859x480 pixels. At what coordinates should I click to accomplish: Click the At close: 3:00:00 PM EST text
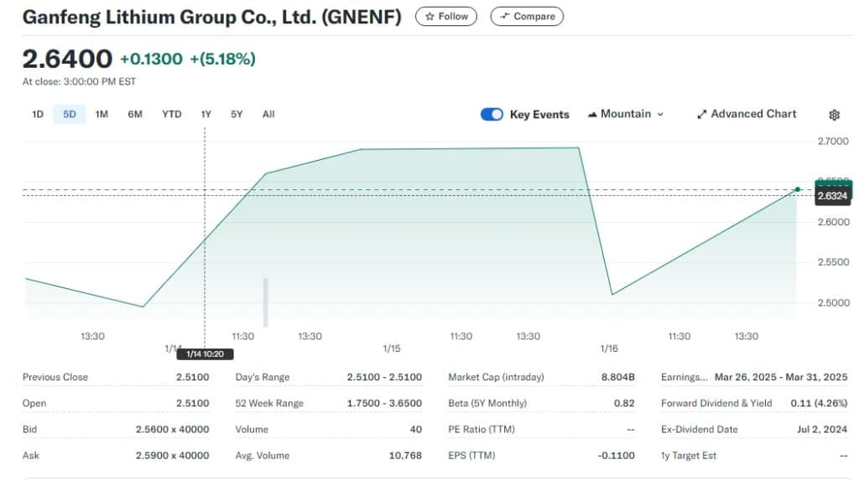(79, 81)
